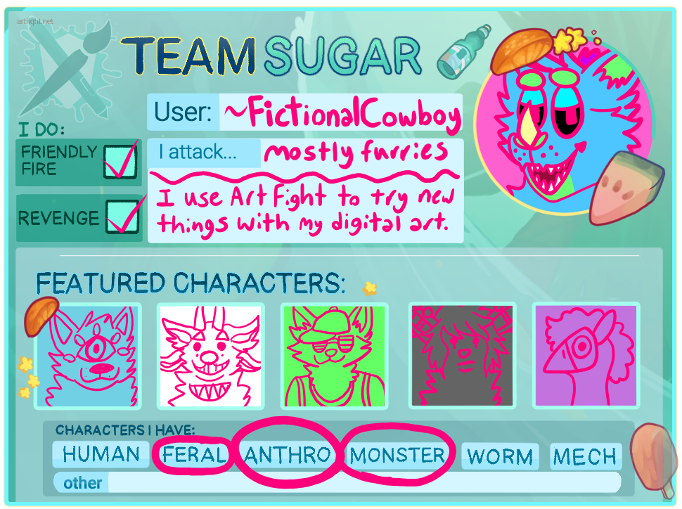
Task: Click the other characters text field
Action: [364, 482]
